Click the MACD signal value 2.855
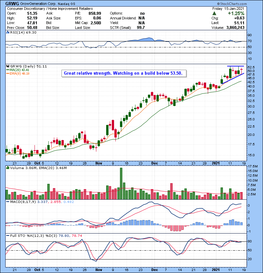Image resolution: width=263 pixels, height=273 pixels. click(56, 202)
